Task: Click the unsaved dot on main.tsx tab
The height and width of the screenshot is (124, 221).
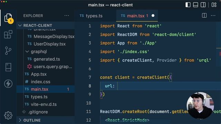Action: (153, 15)
